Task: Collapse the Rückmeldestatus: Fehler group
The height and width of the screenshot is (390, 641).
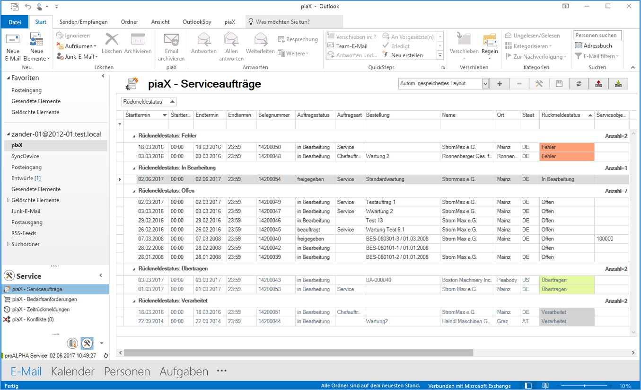Action: 134,136
